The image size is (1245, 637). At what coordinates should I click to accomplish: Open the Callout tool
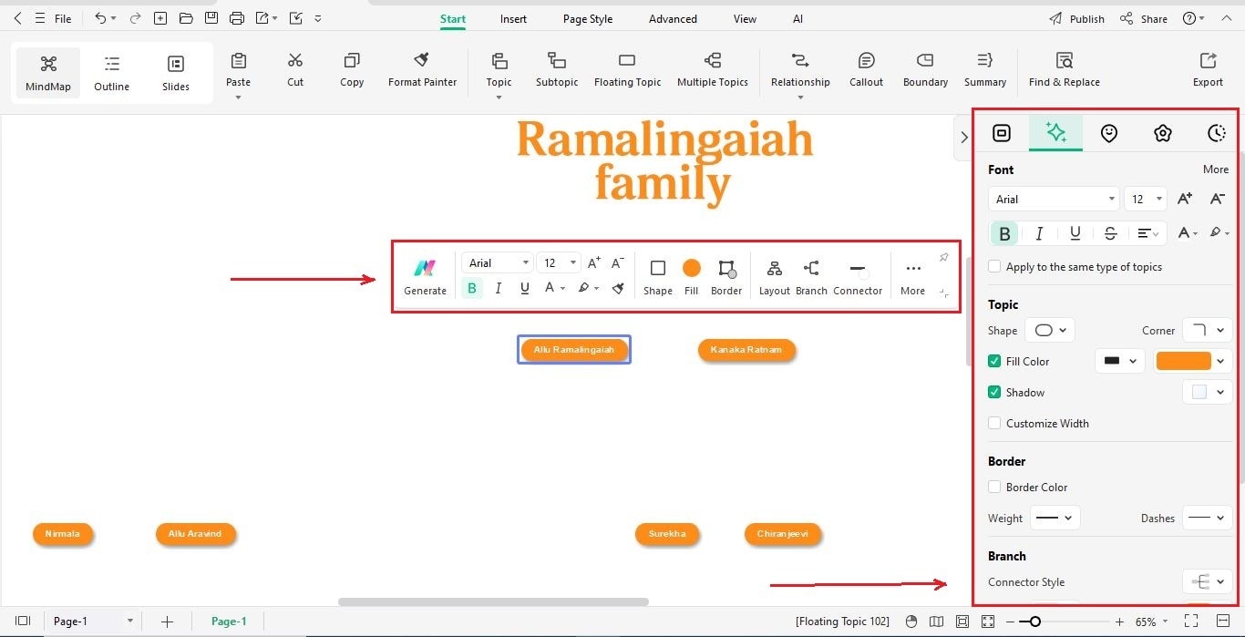865,68
